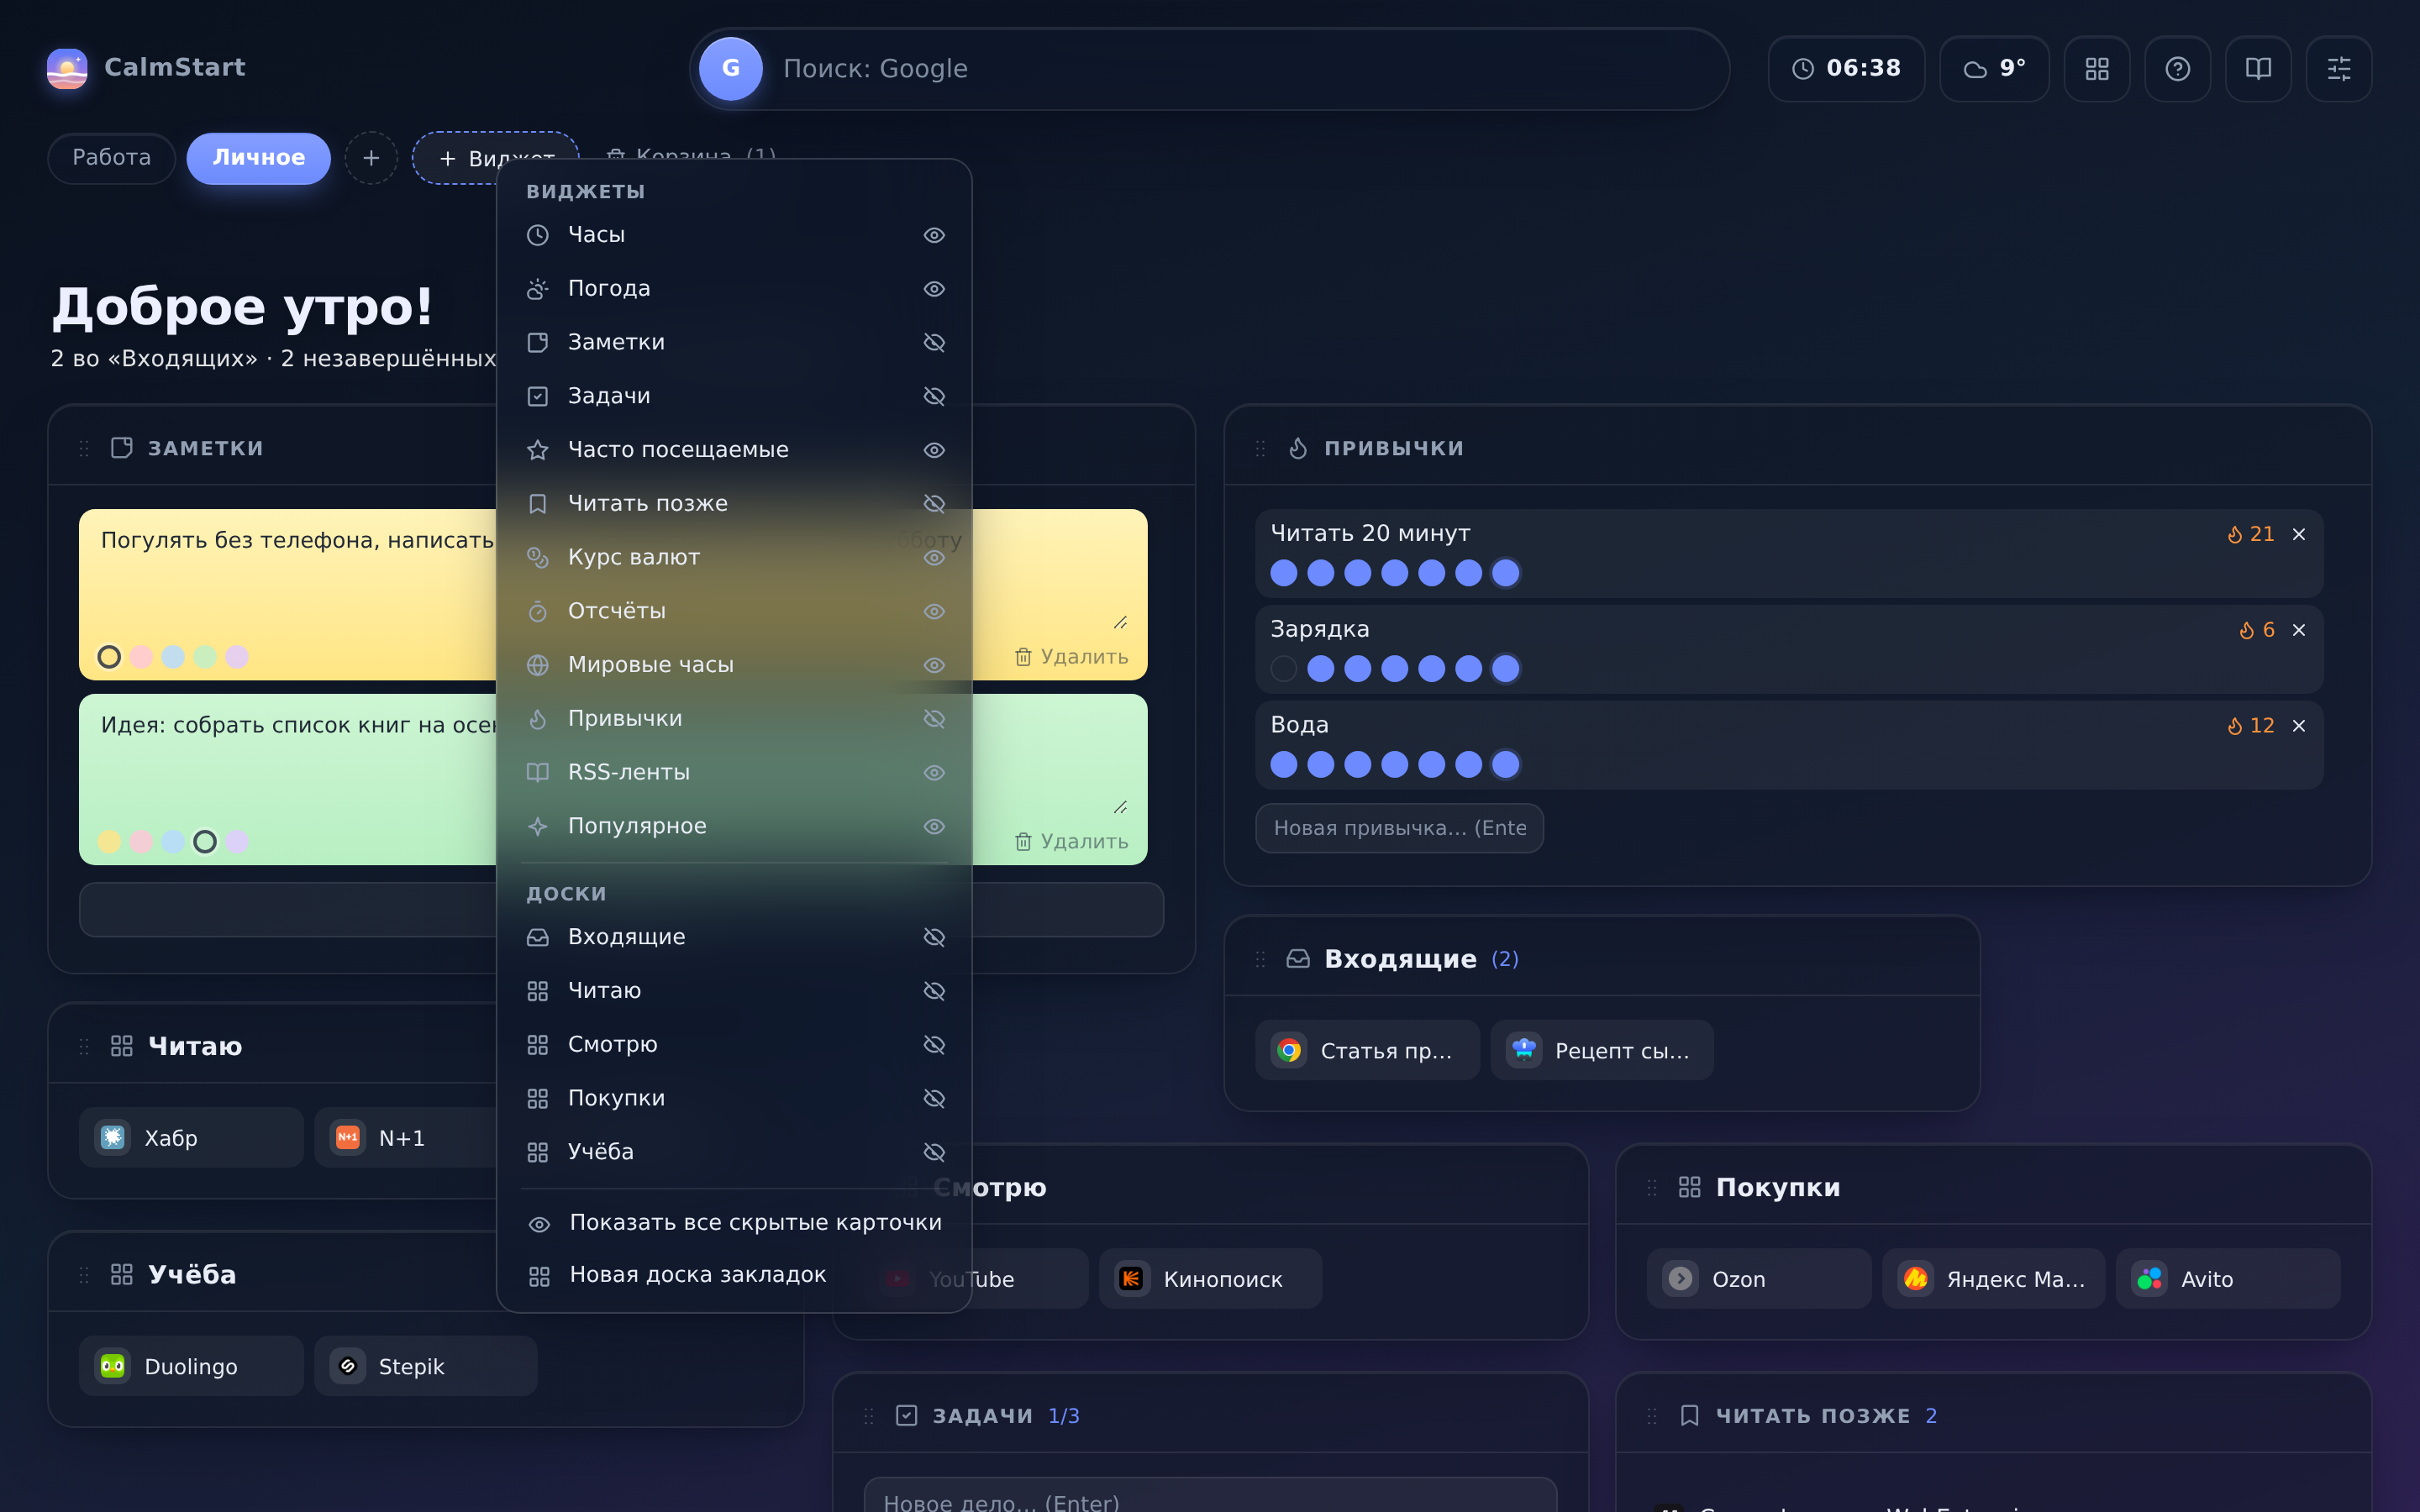
Task: Toggle visibility of Входящие board
Action: click(934, 937)
